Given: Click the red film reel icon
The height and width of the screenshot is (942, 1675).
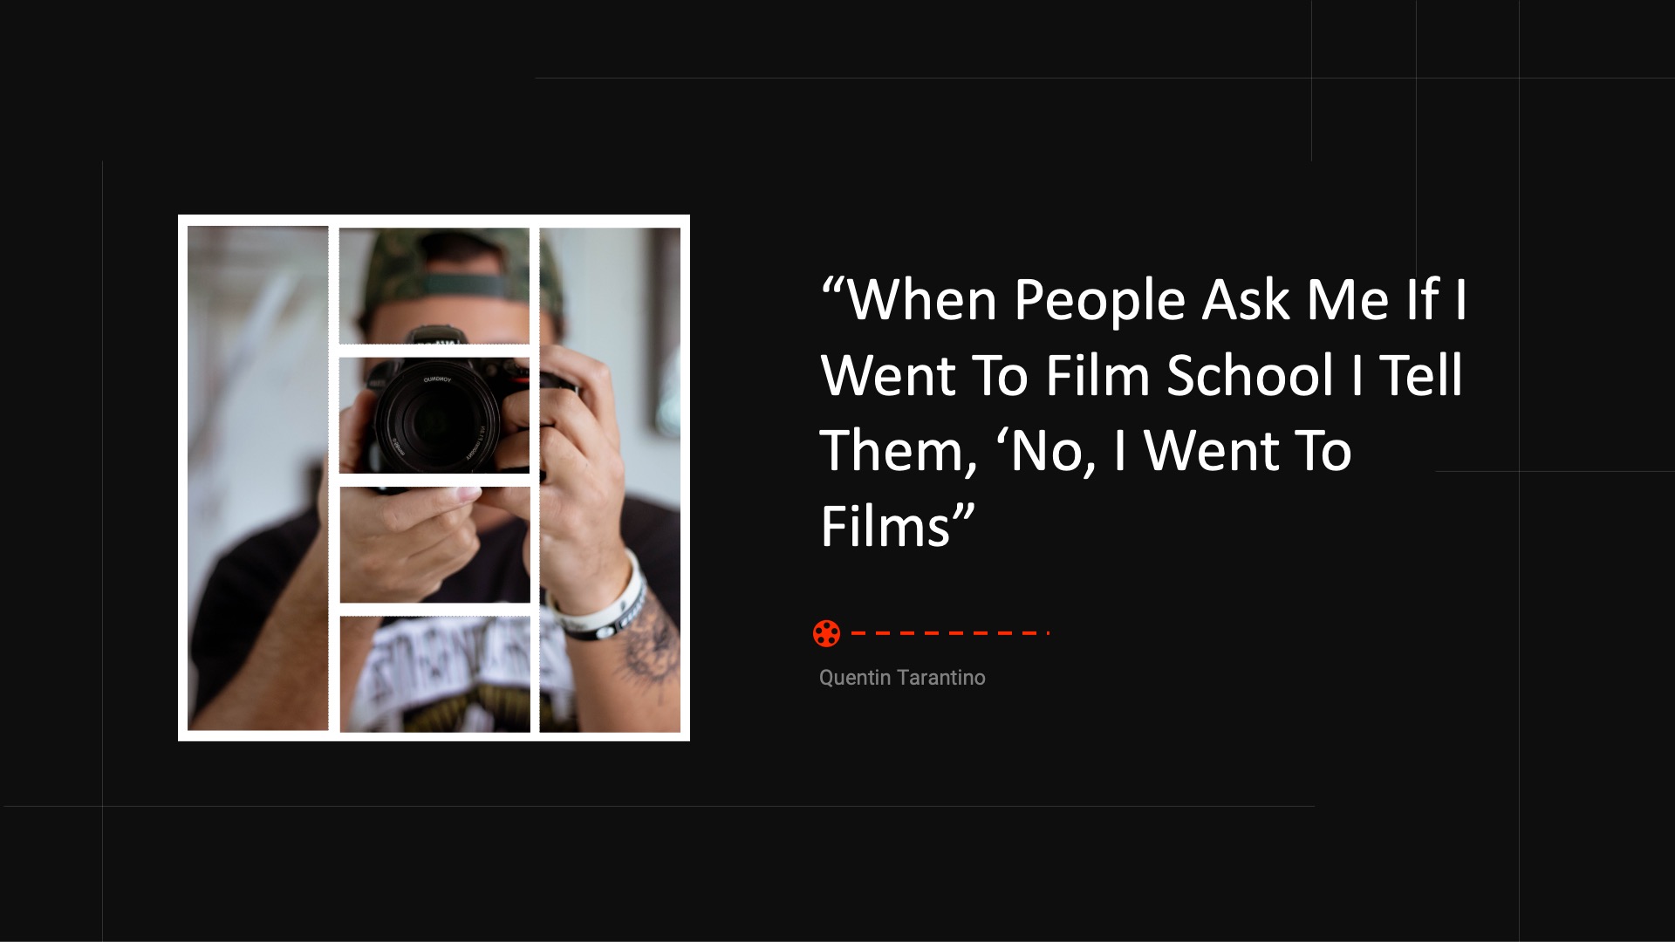Looking at the screenshot, I should (x=826, y=633).
